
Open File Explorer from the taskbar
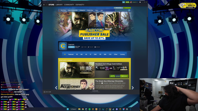click(79, 109)
